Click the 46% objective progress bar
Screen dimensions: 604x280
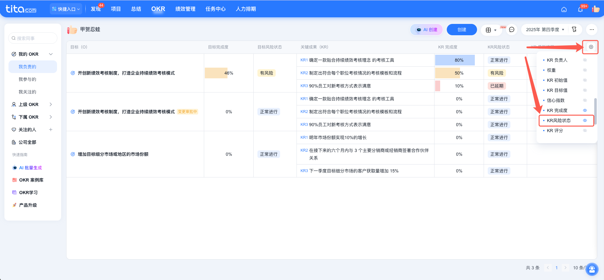pos(216,73)
